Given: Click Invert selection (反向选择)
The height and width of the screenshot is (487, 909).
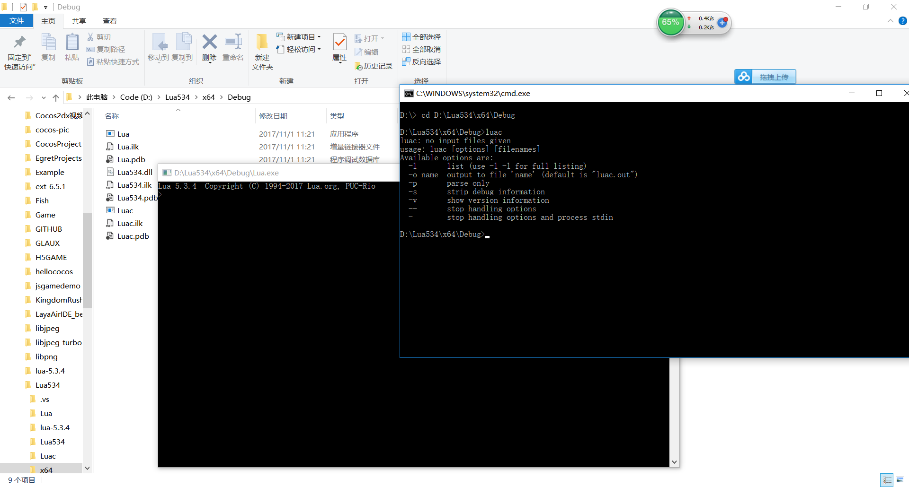Looking at the screenshot, I should 421,61.
